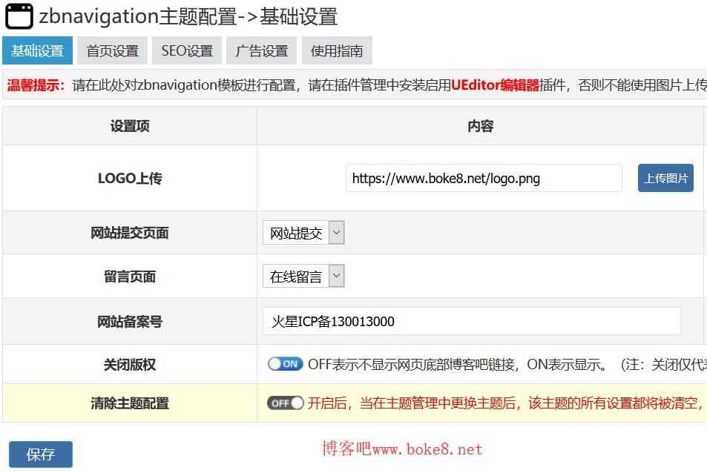Open the 在线留言 page dropdown
This screenshot has height=473, width=707.
tap(303, 277)
